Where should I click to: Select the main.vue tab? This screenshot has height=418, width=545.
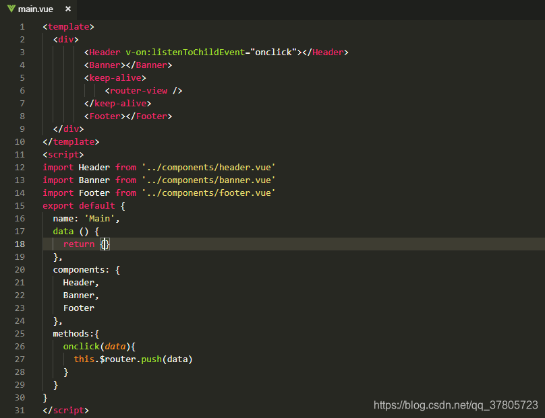click(x=38, y=9)
